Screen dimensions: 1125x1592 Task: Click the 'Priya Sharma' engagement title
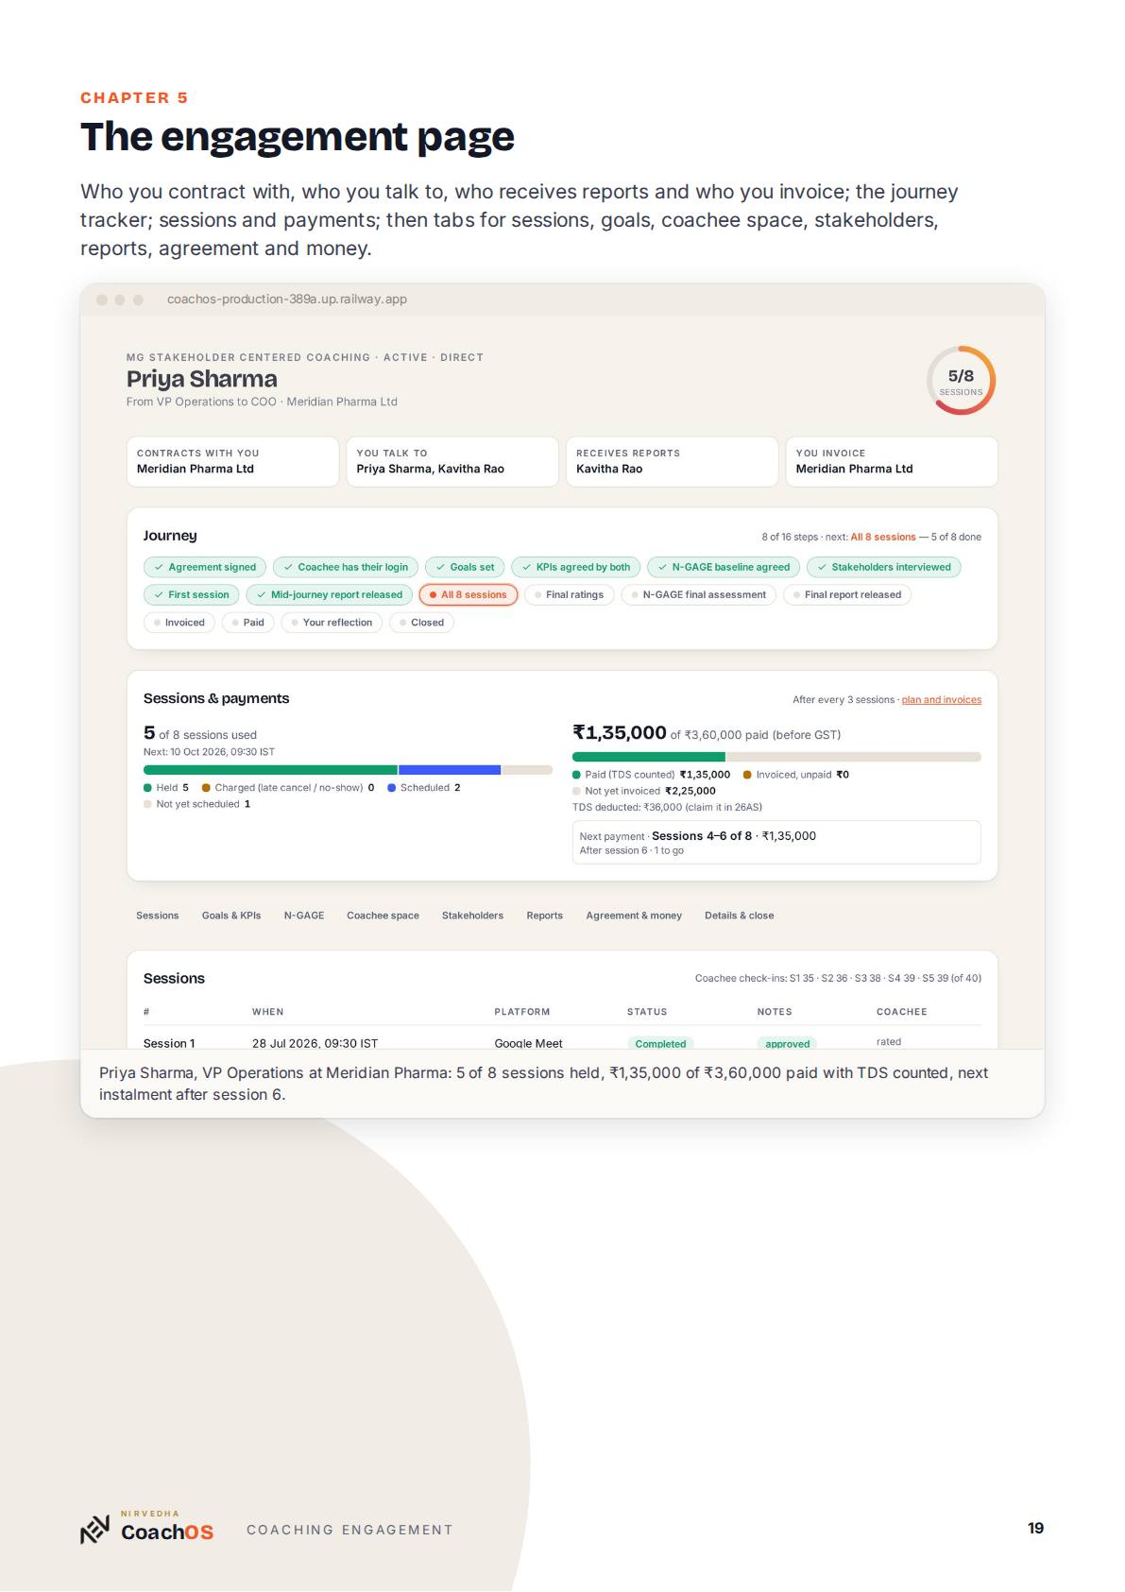[202, 379]
